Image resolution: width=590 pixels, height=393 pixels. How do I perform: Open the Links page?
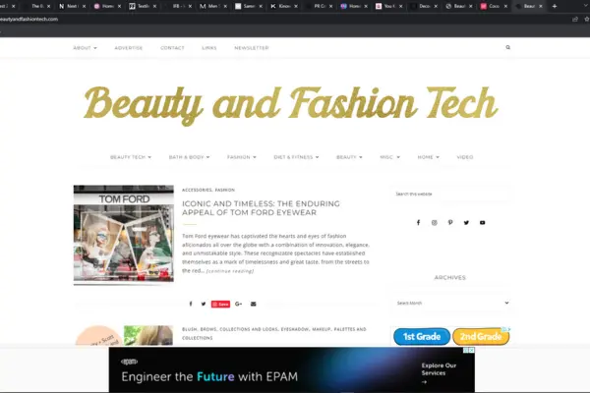coord(209,48)
